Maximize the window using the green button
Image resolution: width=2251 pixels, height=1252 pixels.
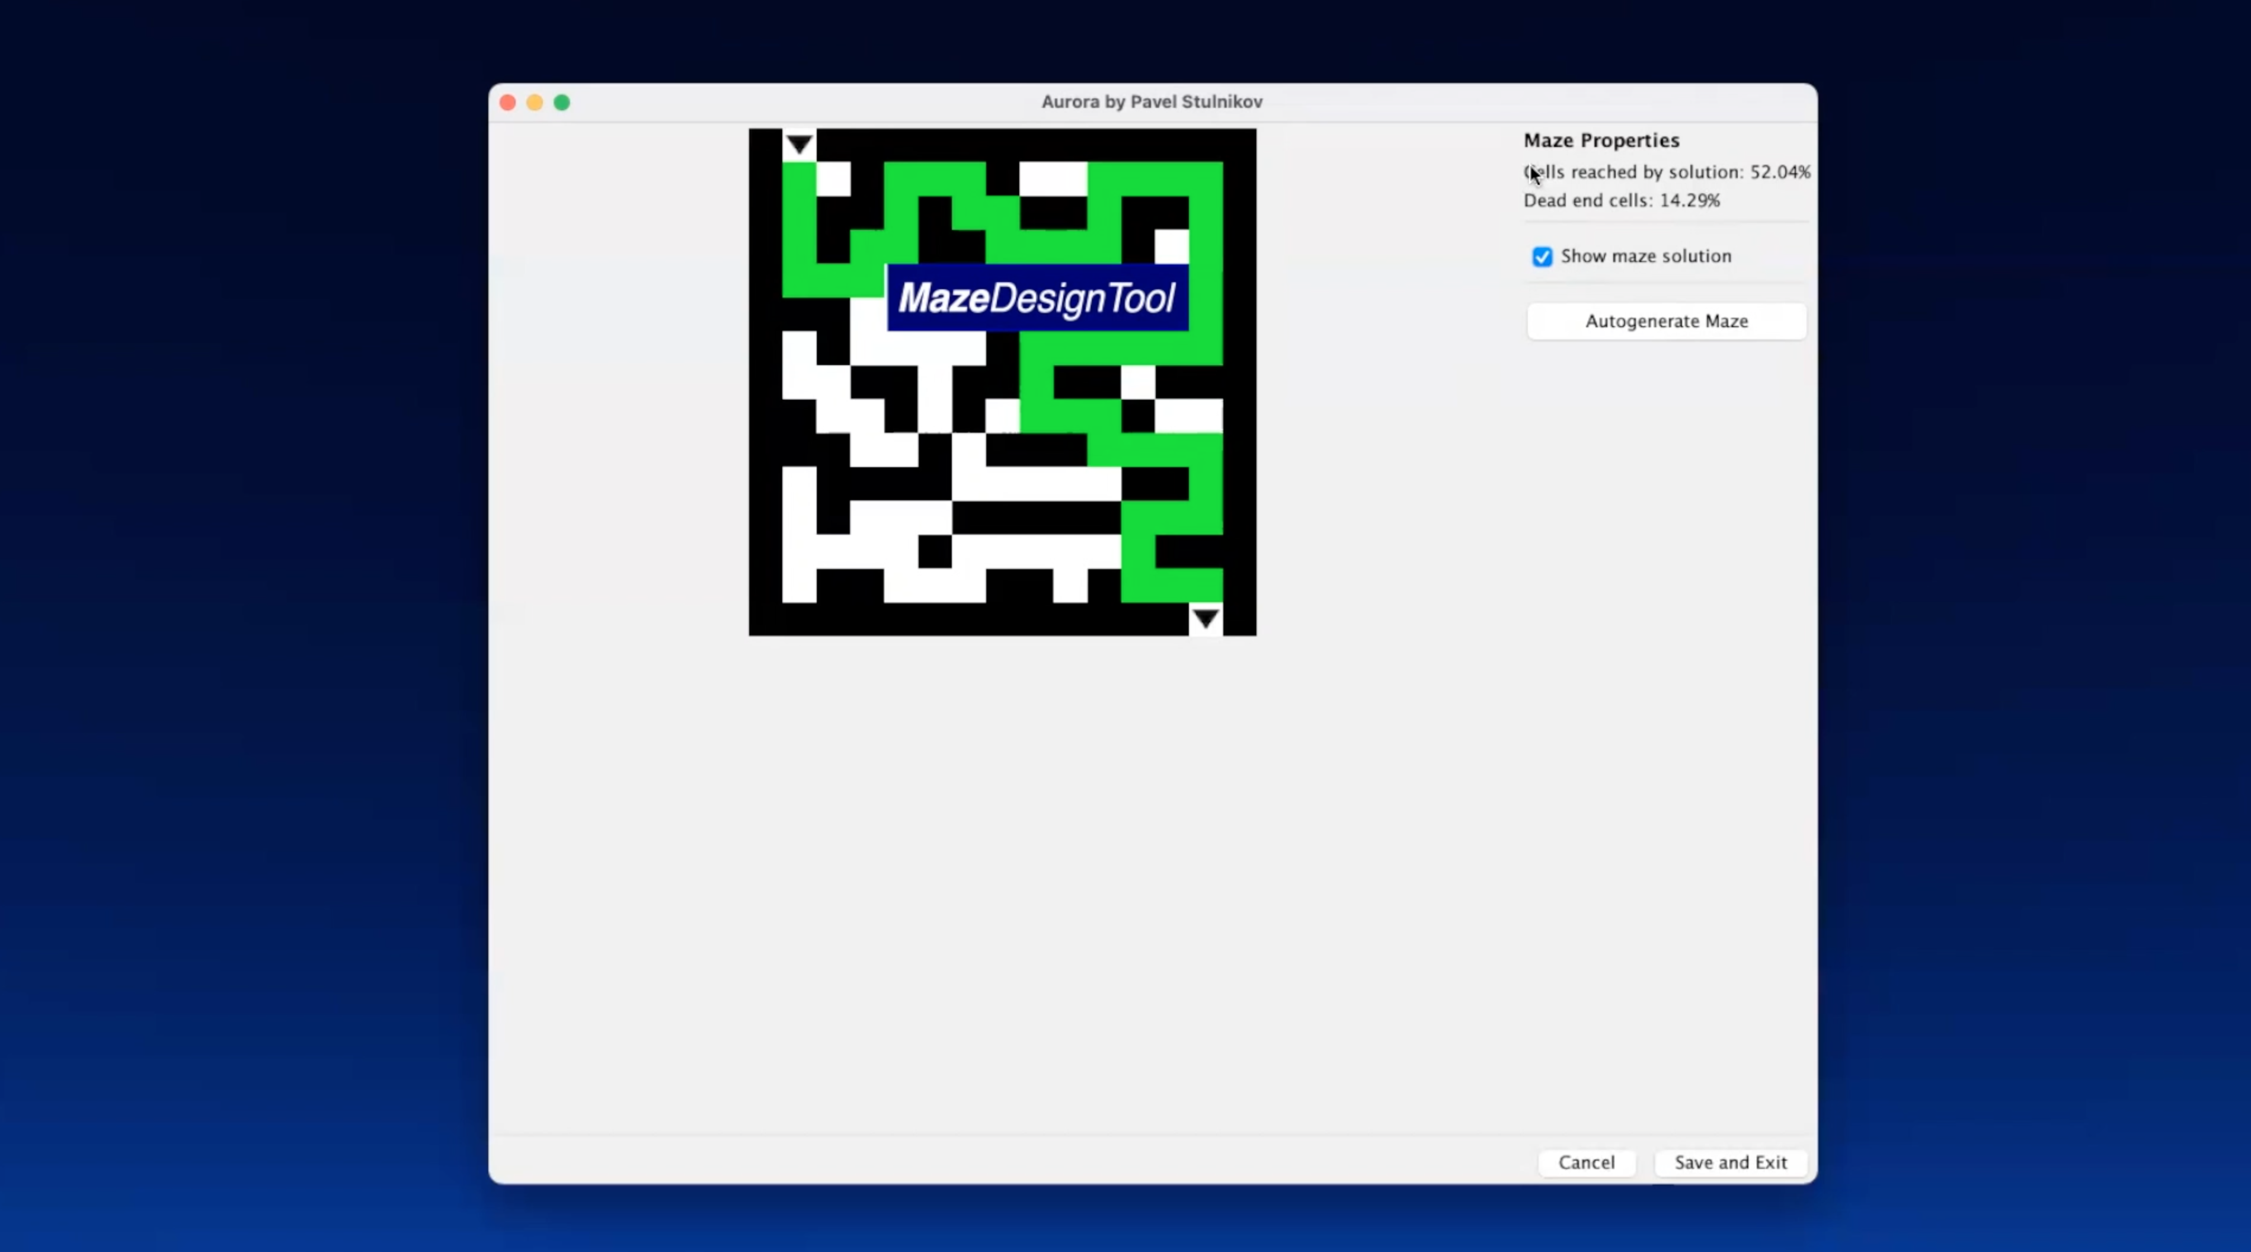click(562, 103)
